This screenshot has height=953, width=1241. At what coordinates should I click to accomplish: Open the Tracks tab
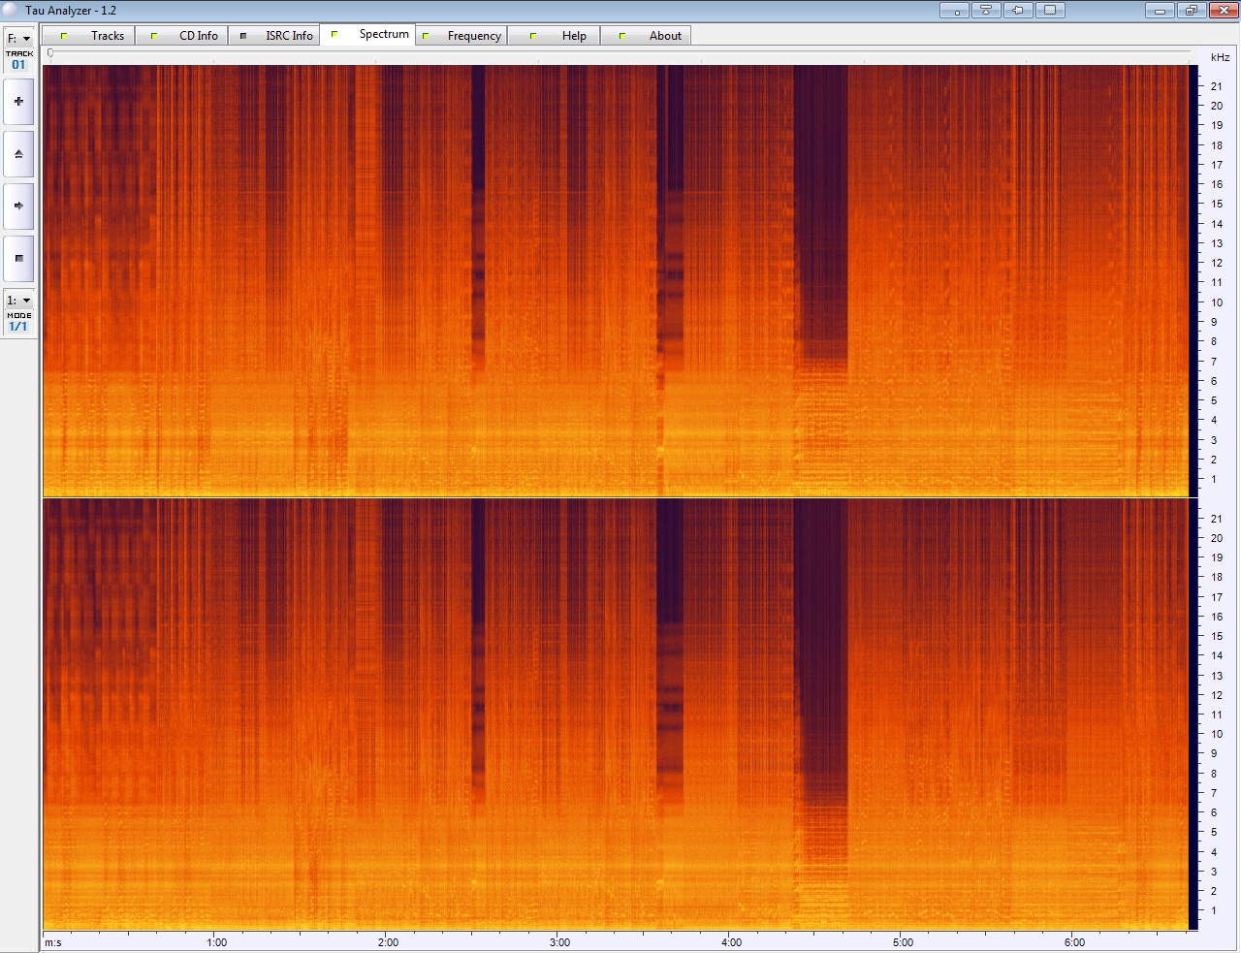pos(93,36)
